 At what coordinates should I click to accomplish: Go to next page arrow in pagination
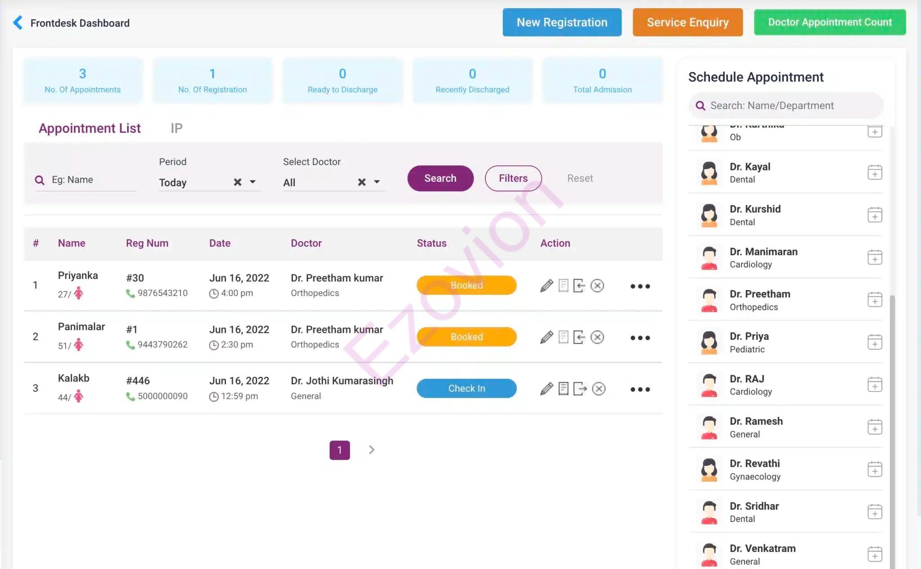click(x=371, y=450)
